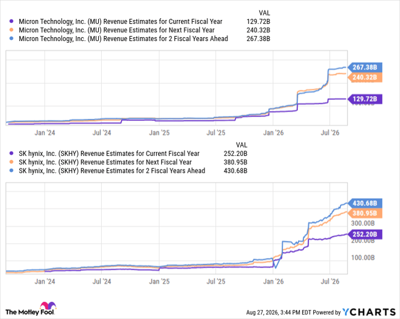Select the Micron Revenue Estimates for Next Fiscal Year legend text

pos(117,30)
